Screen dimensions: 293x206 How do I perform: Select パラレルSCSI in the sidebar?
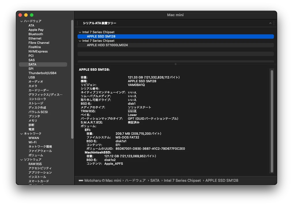(x=38, y=112)
